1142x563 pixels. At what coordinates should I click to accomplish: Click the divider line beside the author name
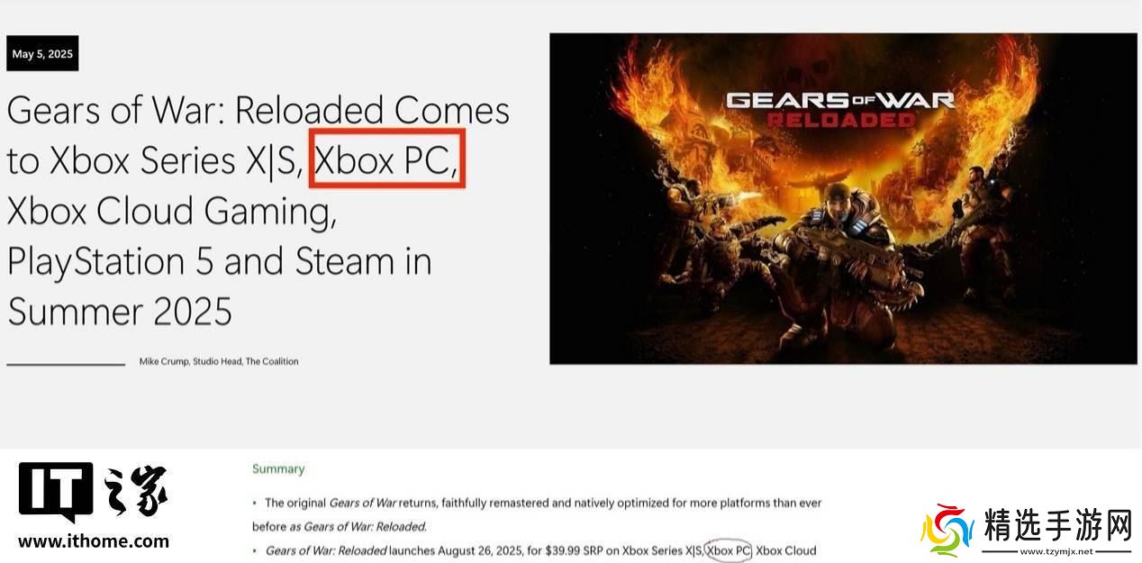66,364
